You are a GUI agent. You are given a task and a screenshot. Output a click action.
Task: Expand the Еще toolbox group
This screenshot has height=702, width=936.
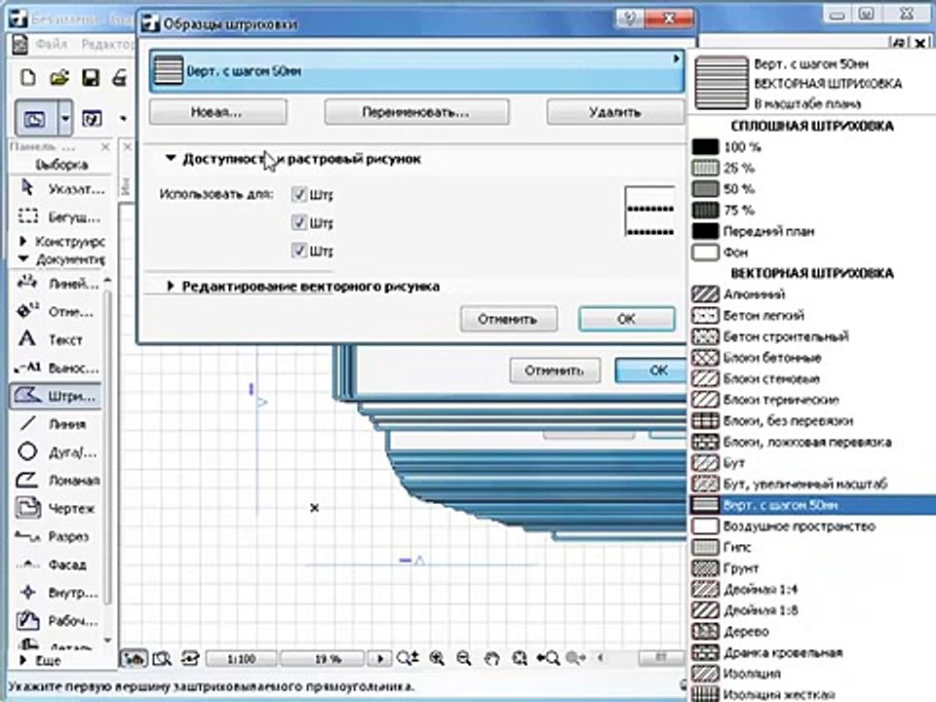tap(23, 660)
